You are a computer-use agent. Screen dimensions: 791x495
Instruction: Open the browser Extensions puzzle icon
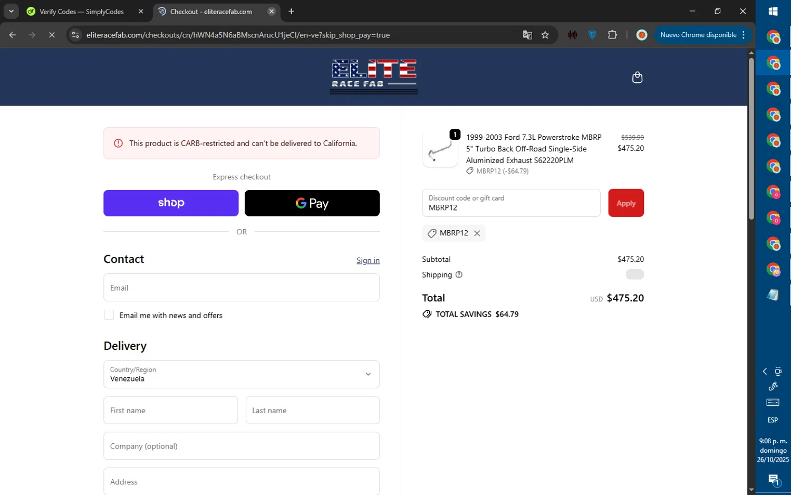point(612,35)
